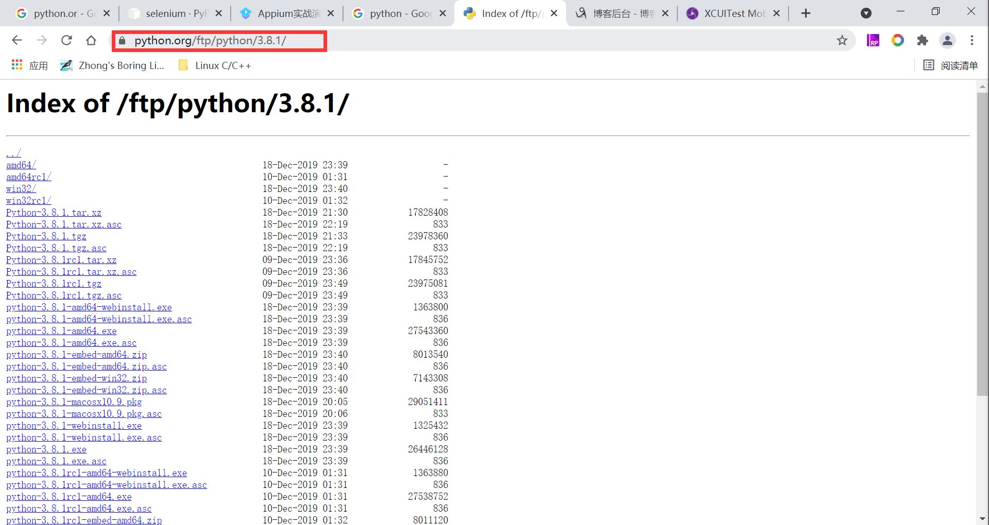989x525 pixels.
Task: Open Python-3.8.1.tgz.asc signature file
Action: (56, 248)
